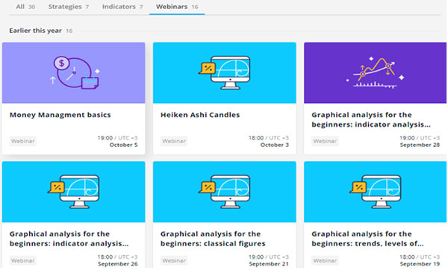The width and height of the screenshot is (448, 276).
Task: Click the Money Managment basics title
Action: (x=60, y=115)
